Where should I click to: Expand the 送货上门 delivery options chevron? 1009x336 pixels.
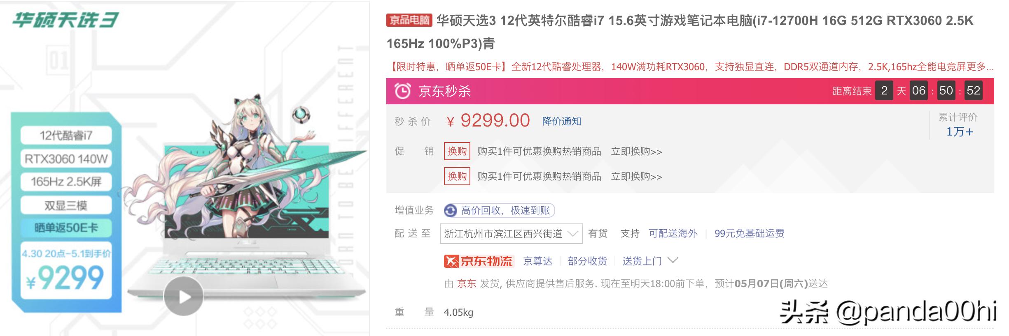[673, 260]
